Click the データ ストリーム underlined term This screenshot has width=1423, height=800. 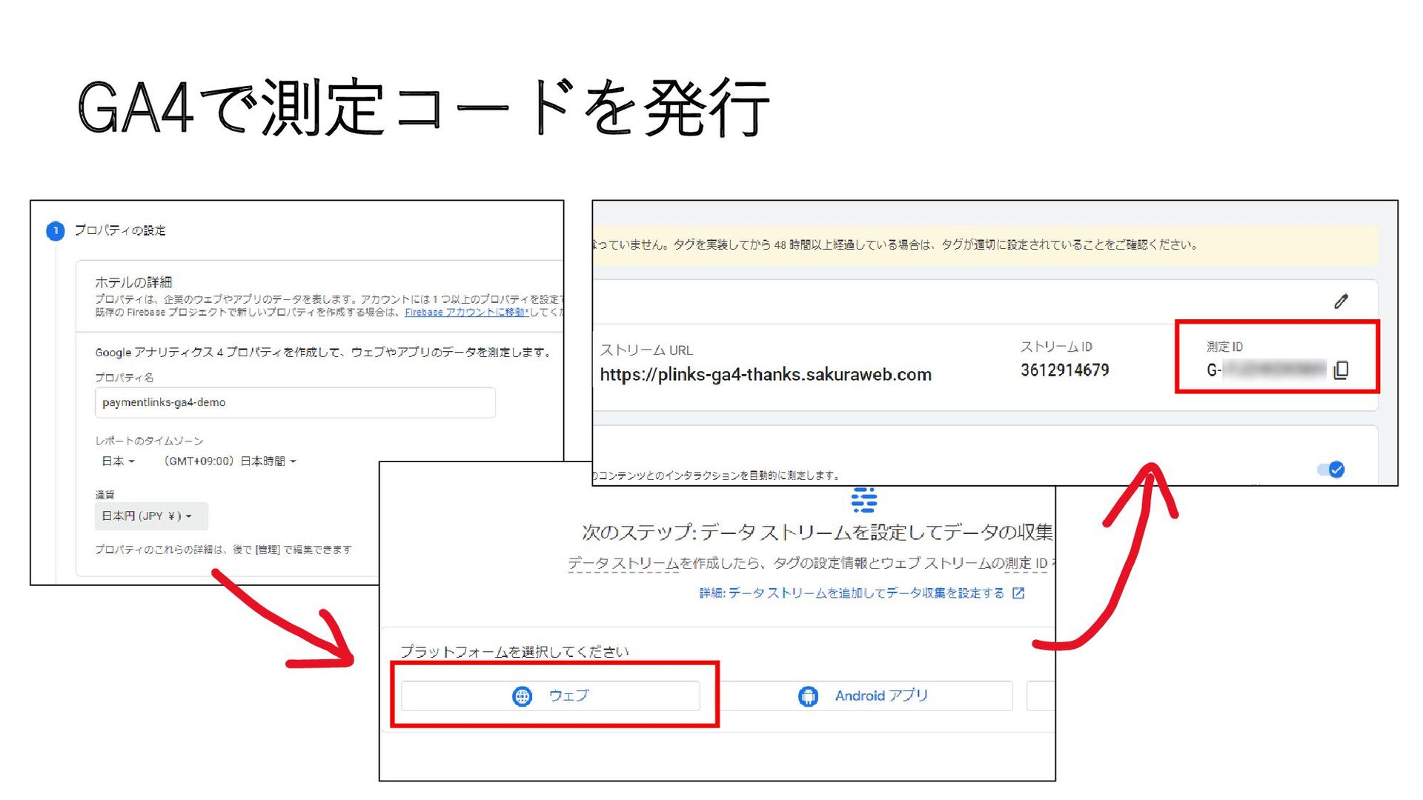(623, 564)
